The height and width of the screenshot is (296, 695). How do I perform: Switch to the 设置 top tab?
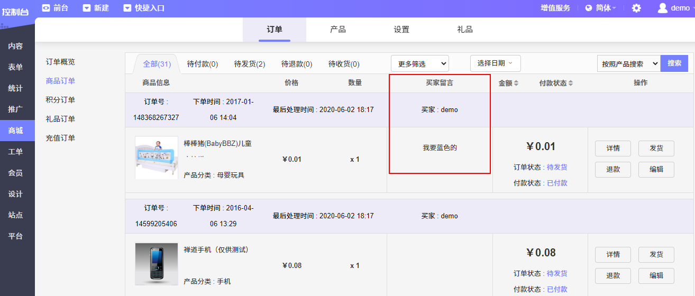pyautogui.click(x=401, y=30)
